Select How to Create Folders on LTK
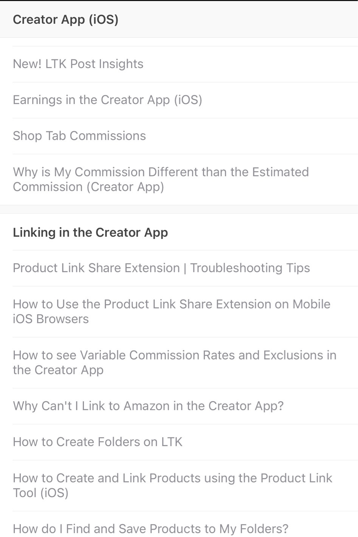Viewport: 358px width, 537px height. pyautogui.click(x=98, y=442)
